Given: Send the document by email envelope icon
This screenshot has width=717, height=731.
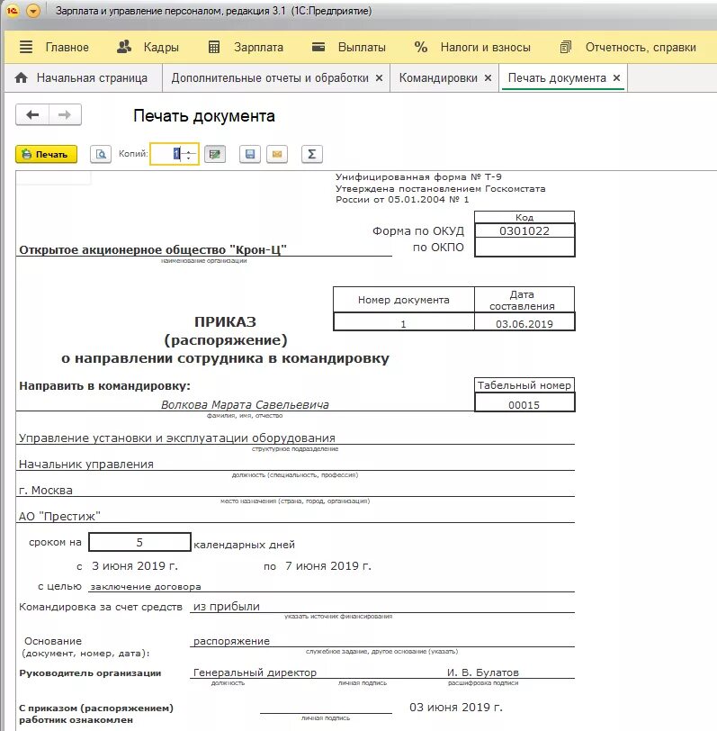Looking at the screenshot, I should click(277, 154).
